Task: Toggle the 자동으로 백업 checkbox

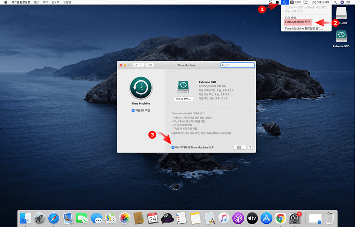Action: [133, 111]
